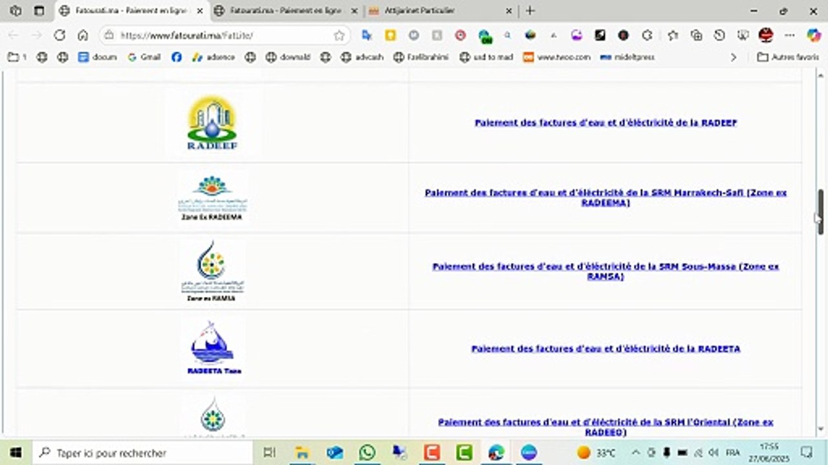Open the www.twoo.com bookmark

coord(557,57)
